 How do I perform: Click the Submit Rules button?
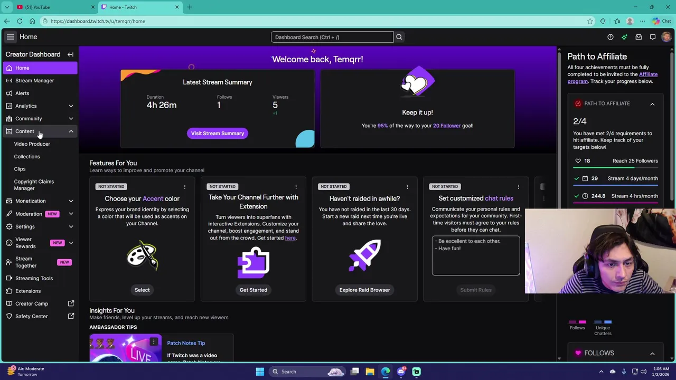(476, 290)
